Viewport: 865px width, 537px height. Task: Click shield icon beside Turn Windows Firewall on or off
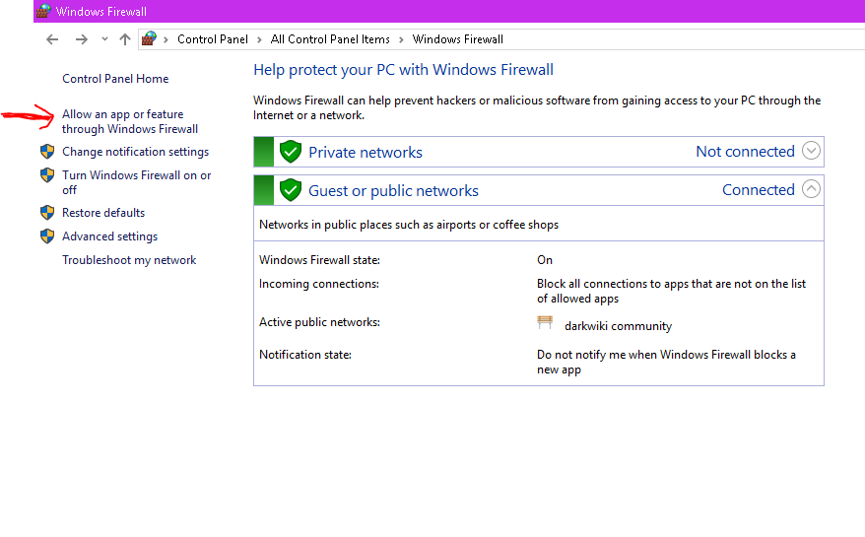[x=47, y=175]
